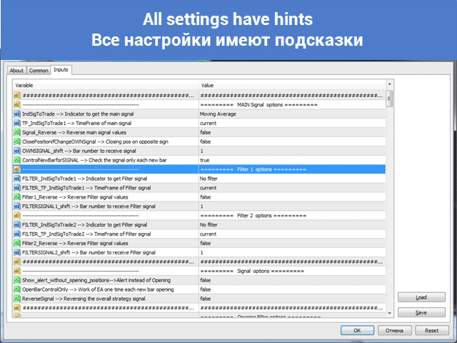Viewport: 457px width, 343px height.
Task: Toggle OpenBarControlOnly false value
Action: (x=291, y=289)
